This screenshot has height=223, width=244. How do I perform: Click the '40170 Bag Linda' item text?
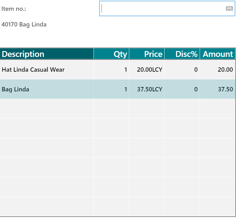click(24, 25)
